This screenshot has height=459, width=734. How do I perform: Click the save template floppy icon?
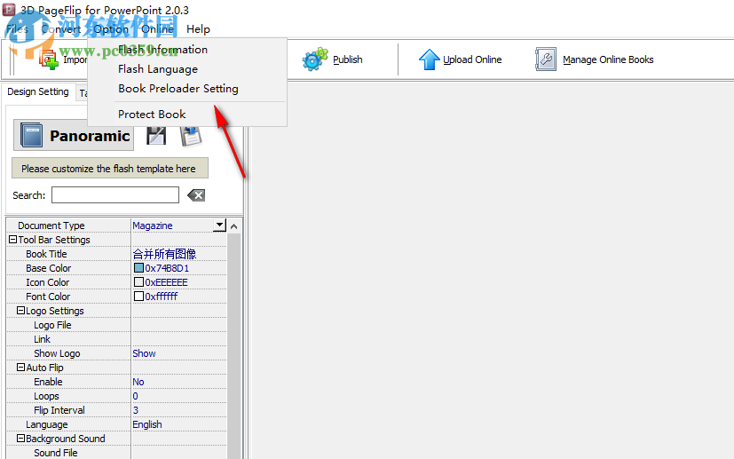pos(156,135)
